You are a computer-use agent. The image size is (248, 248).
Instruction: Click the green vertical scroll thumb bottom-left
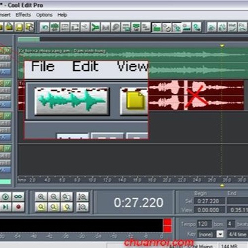(5, 182)
